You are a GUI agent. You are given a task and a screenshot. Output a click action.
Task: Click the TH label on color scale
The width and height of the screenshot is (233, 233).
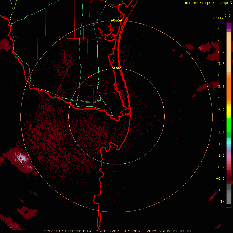pyautogui.click(x=222, y=202)
